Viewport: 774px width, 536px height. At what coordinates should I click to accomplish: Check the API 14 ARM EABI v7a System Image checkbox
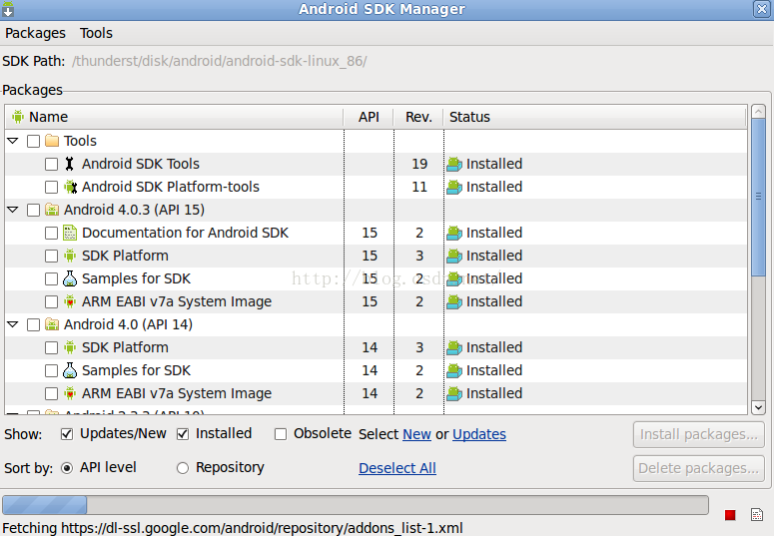(x=51, y=393)
